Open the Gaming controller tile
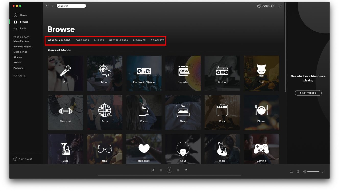The width and height of the screenshot is (339, 191). pyautogui.click(x=261, y=149)
